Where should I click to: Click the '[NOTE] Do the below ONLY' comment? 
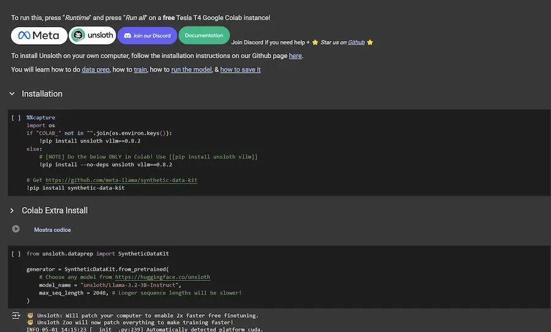[148, 157]
